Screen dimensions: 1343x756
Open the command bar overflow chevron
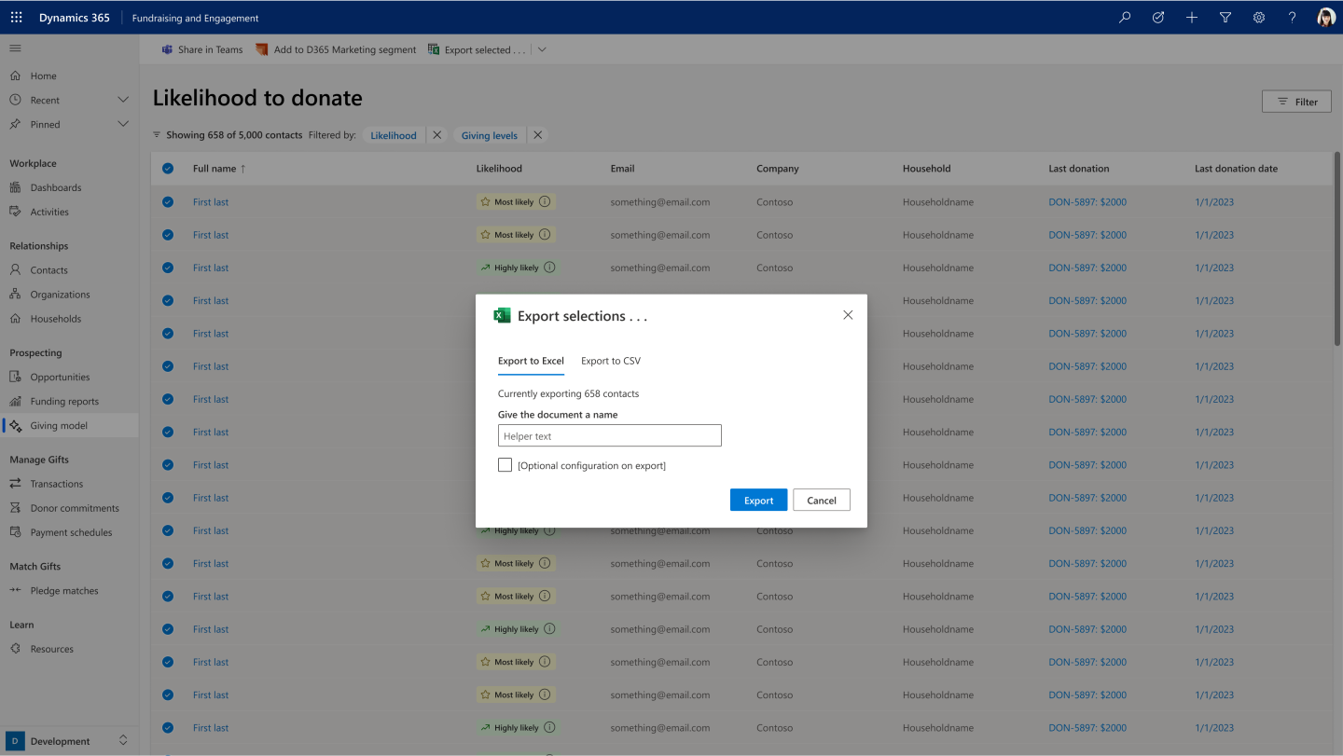coord(542,49)
